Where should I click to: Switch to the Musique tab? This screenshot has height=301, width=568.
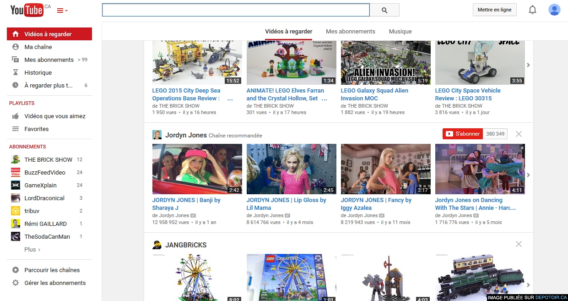(400, 32)
